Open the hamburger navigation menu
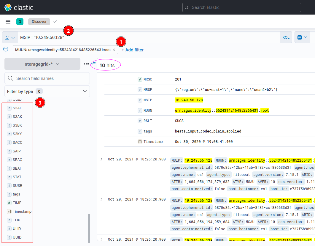 point(8,22)
